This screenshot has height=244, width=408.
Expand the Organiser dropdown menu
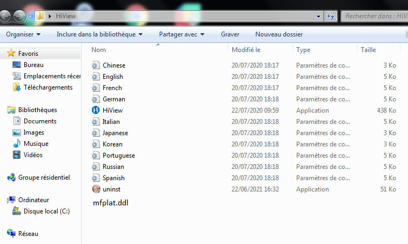pos(23,34)
